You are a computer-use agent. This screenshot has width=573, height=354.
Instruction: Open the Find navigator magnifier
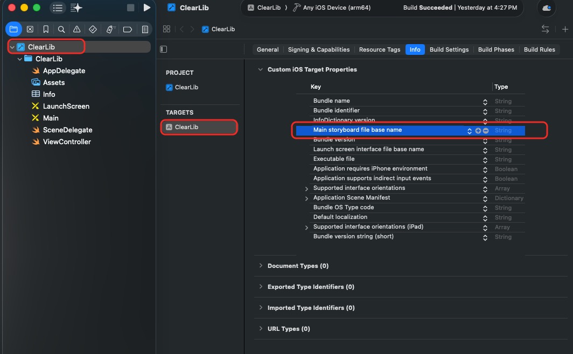61,29
